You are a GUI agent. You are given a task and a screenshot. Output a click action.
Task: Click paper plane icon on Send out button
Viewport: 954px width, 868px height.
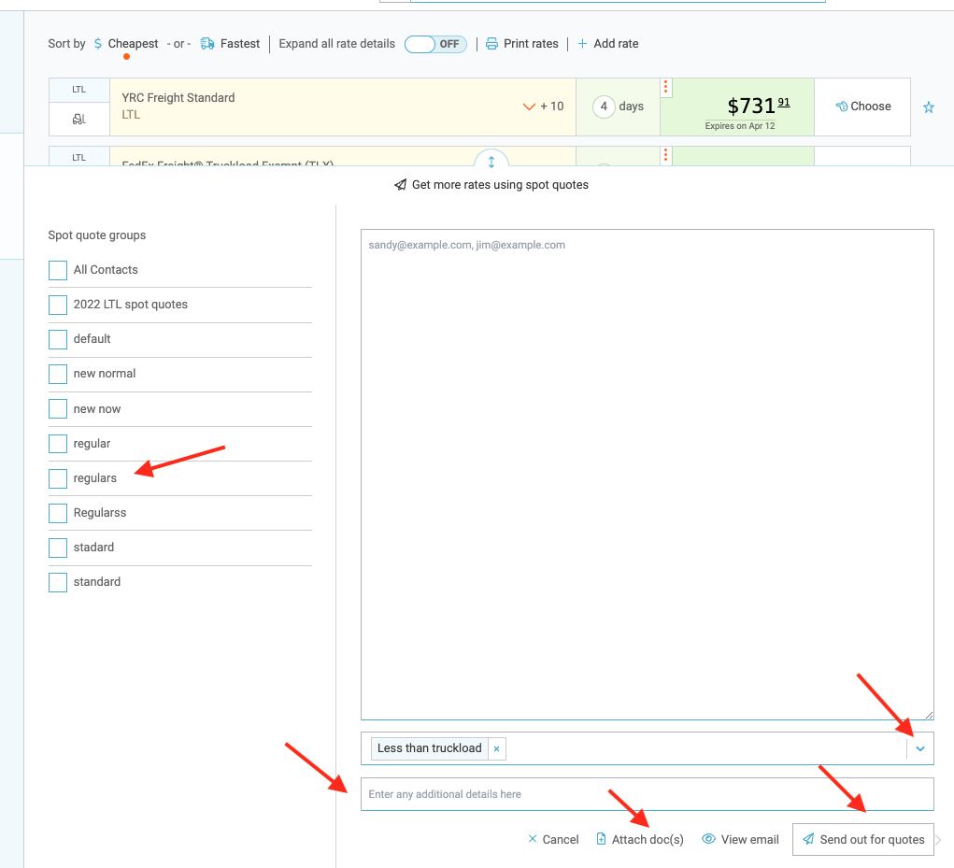[x=808, y=839]
